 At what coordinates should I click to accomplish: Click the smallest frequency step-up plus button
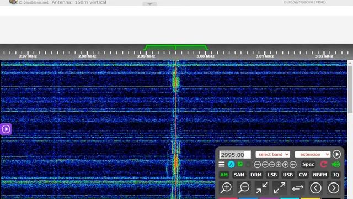pos(279,165)
